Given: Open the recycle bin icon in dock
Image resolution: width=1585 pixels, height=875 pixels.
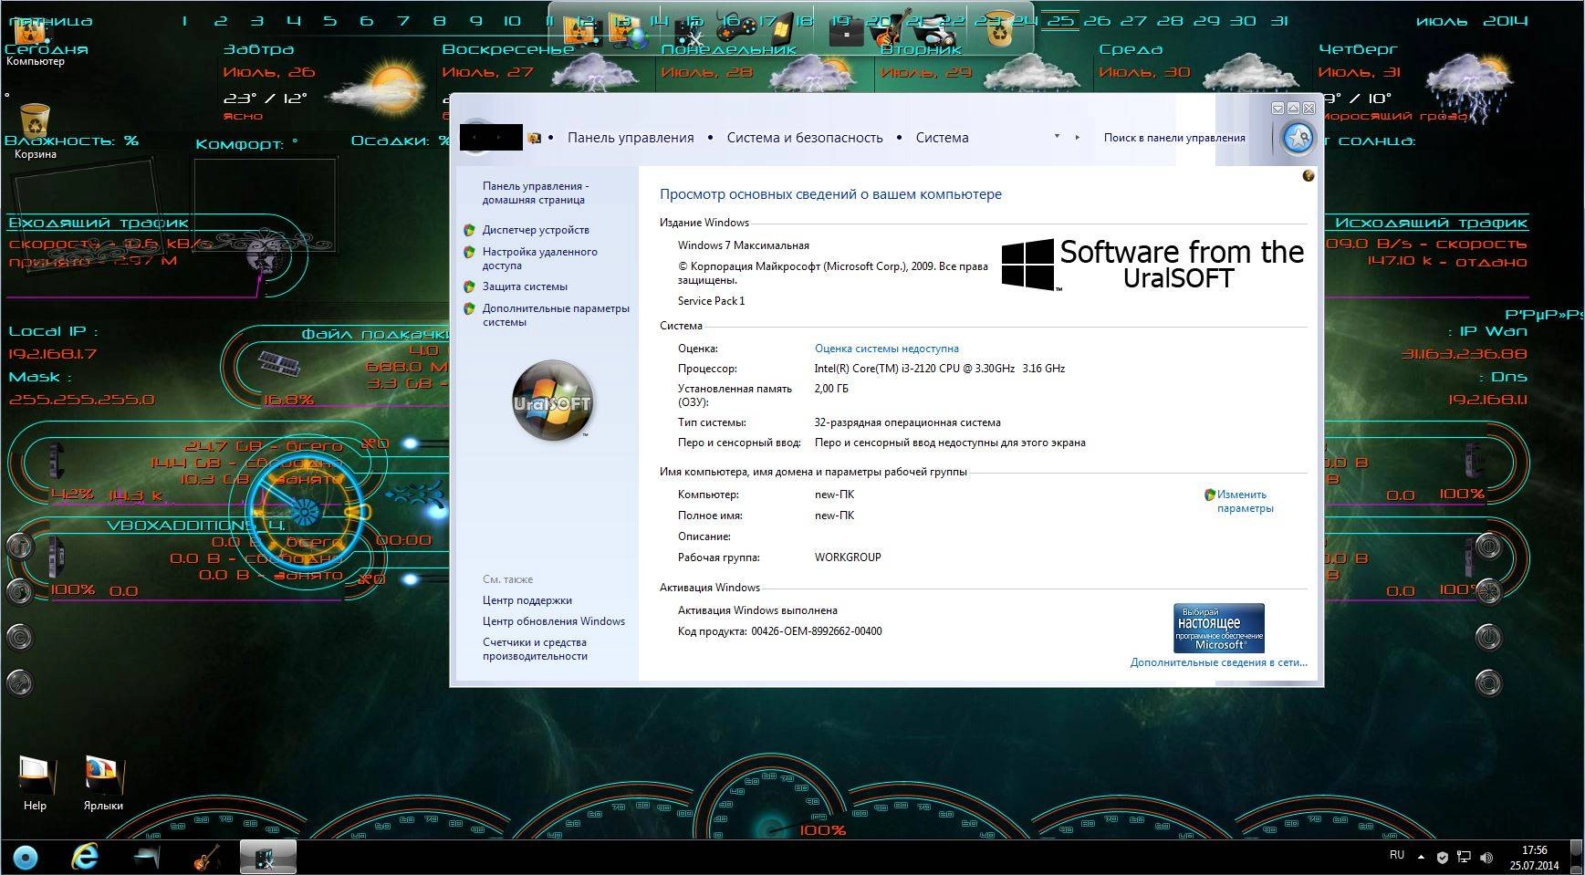Looking at the screenshot, I should [1000, 29].
